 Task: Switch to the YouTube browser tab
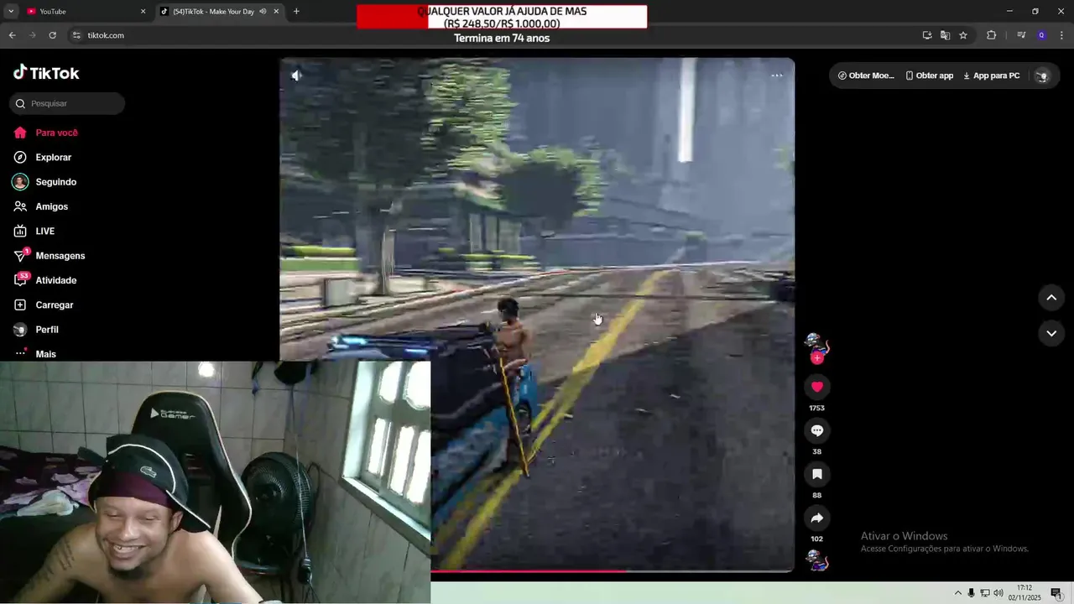[84, 11]
